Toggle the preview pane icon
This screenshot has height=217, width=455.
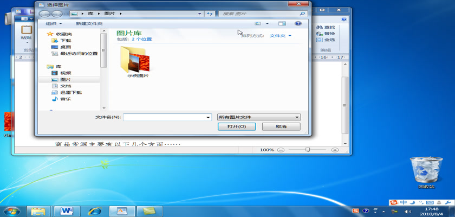coord(282,24)
